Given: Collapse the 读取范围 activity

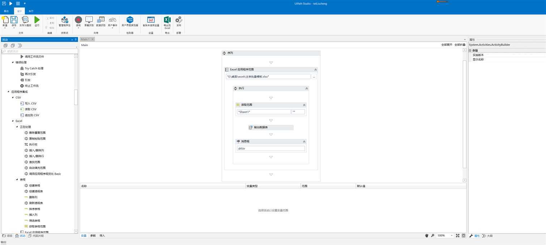Looking at the screenshot, I should point(304,105).
